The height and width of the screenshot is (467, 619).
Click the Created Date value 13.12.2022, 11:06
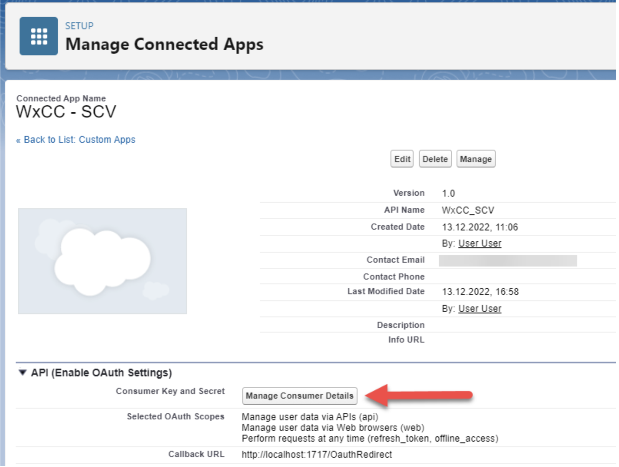[480, 227]
